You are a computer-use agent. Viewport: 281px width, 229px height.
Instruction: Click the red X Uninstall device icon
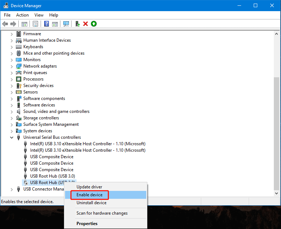(86, 24)
